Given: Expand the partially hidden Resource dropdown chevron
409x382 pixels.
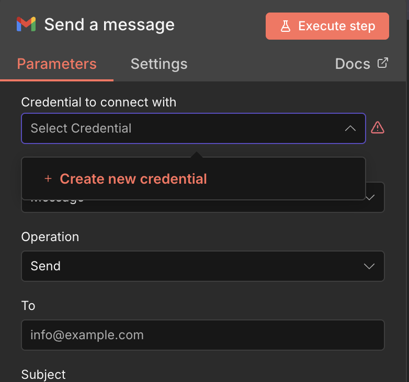Looking at the screenshot, I should point(370,197).
